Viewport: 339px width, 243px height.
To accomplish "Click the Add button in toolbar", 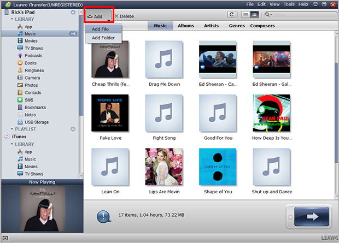I will [x=99, y=16].
